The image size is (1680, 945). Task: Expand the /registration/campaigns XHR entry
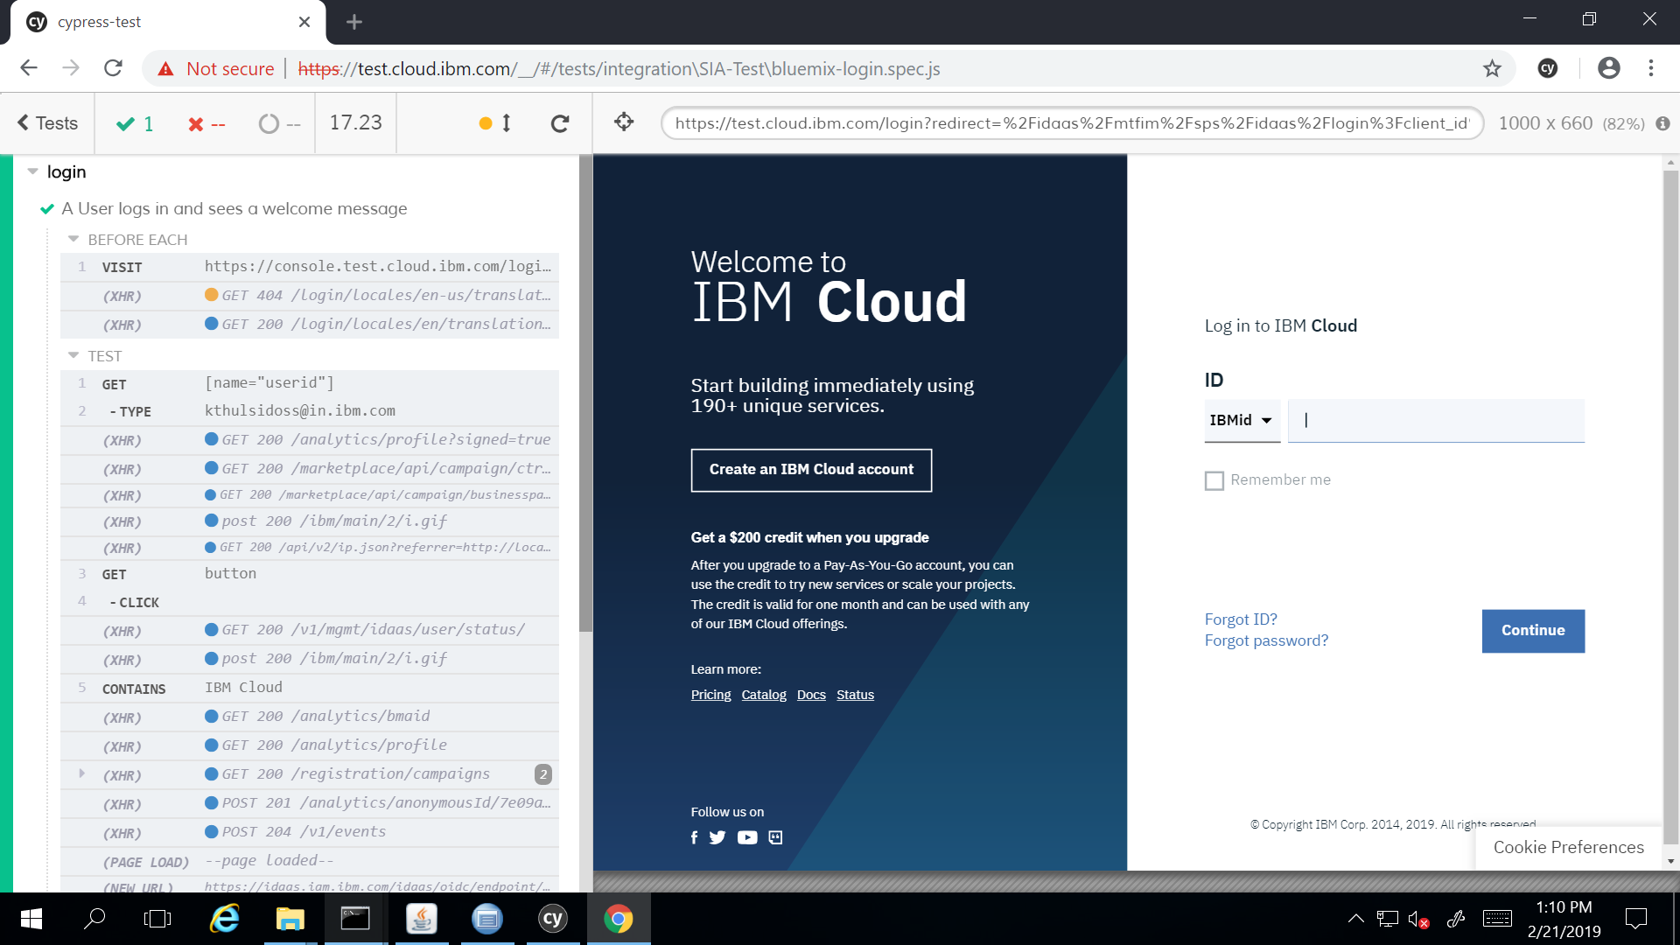click(81, 773)
